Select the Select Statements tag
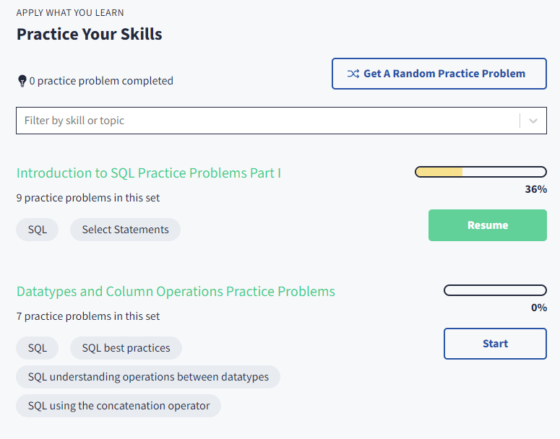The image size is (560, 439). (125, 230)
